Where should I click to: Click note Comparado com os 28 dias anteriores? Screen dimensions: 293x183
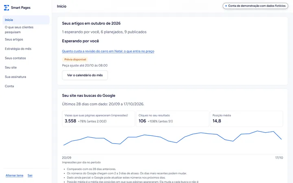(92, 169)
